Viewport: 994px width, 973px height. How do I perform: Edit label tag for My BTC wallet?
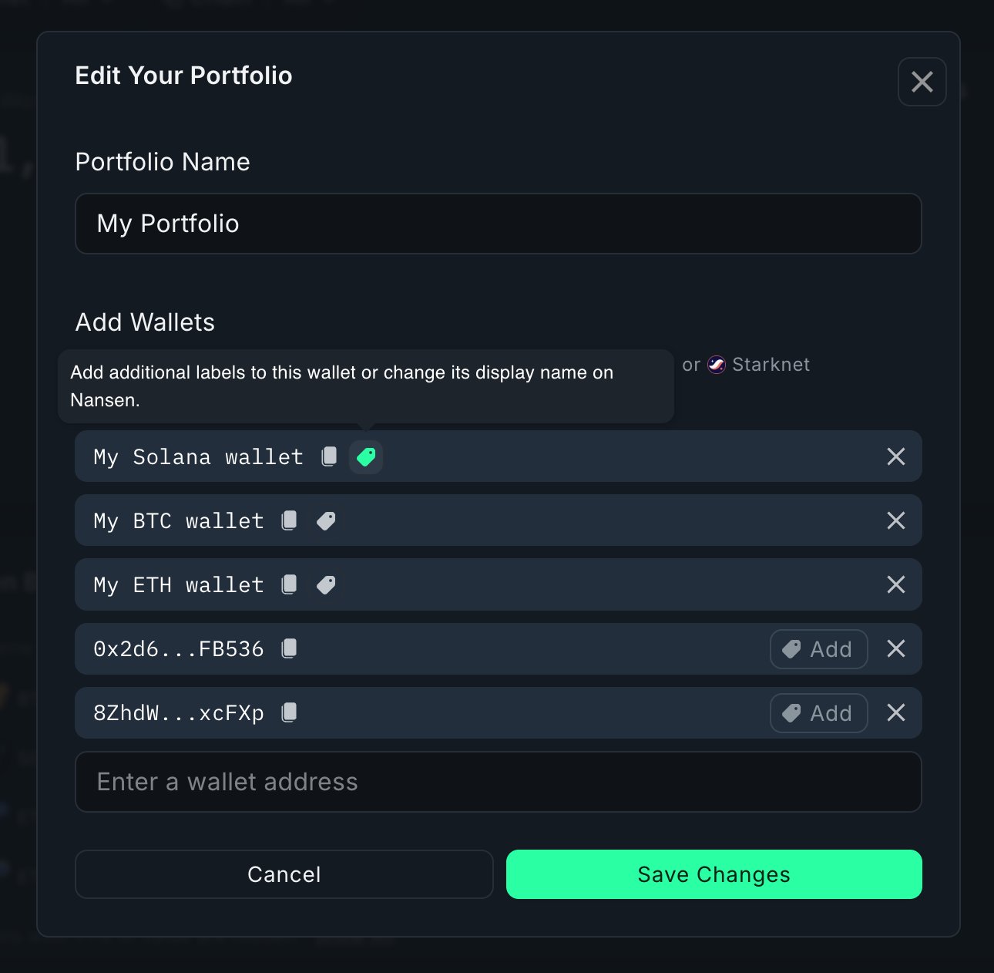[327, 521]
